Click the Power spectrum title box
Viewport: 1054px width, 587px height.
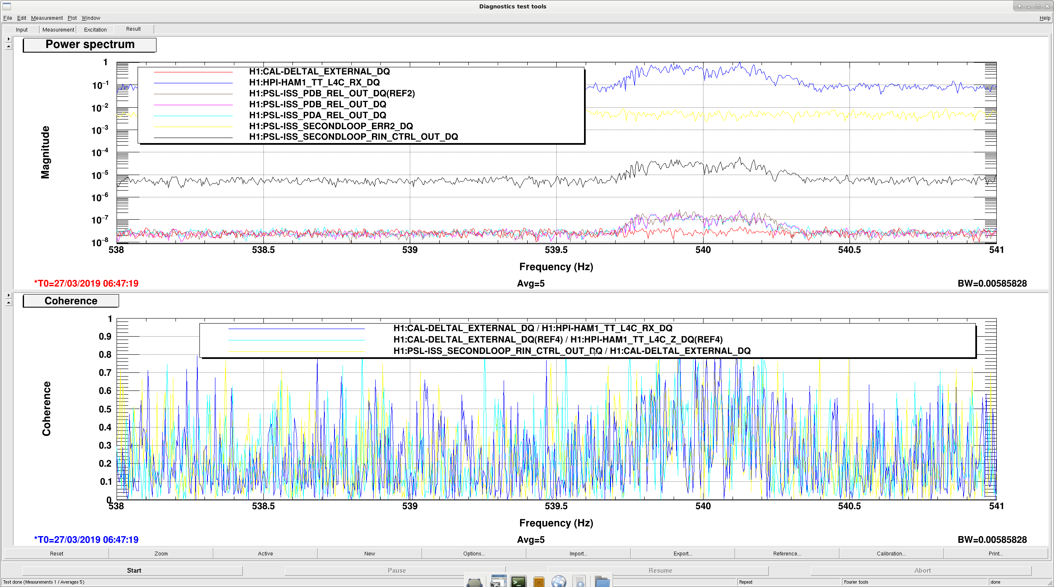coord(90,45)
